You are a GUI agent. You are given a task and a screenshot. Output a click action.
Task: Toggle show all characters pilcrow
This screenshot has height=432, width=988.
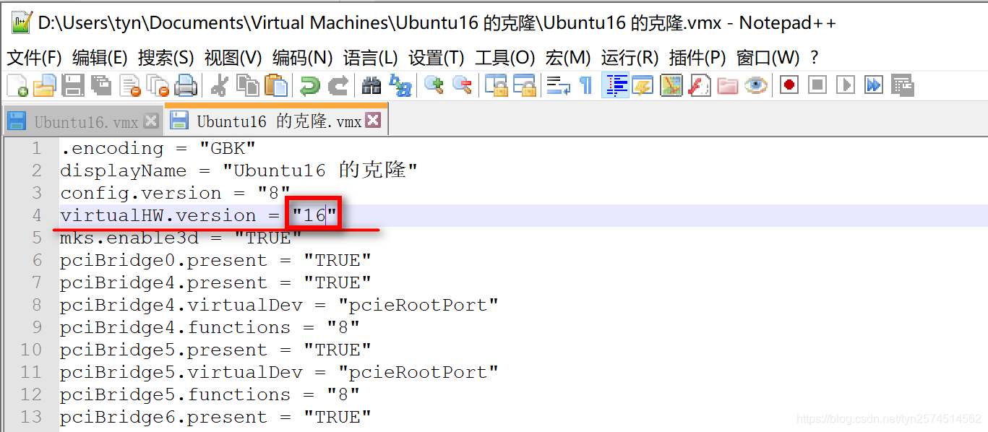coord(586,85)
